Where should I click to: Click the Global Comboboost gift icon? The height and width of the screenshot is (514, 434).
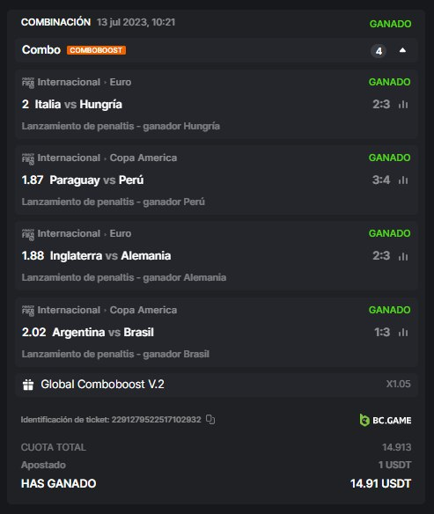(x=28, y=385)
